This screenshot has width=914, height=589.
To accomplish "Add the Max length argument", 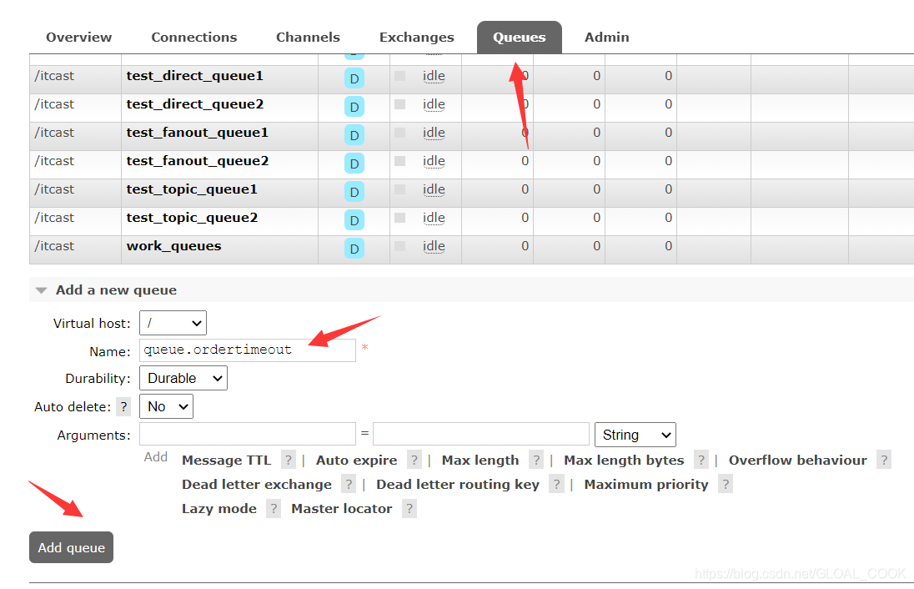I will pos(480,461).
